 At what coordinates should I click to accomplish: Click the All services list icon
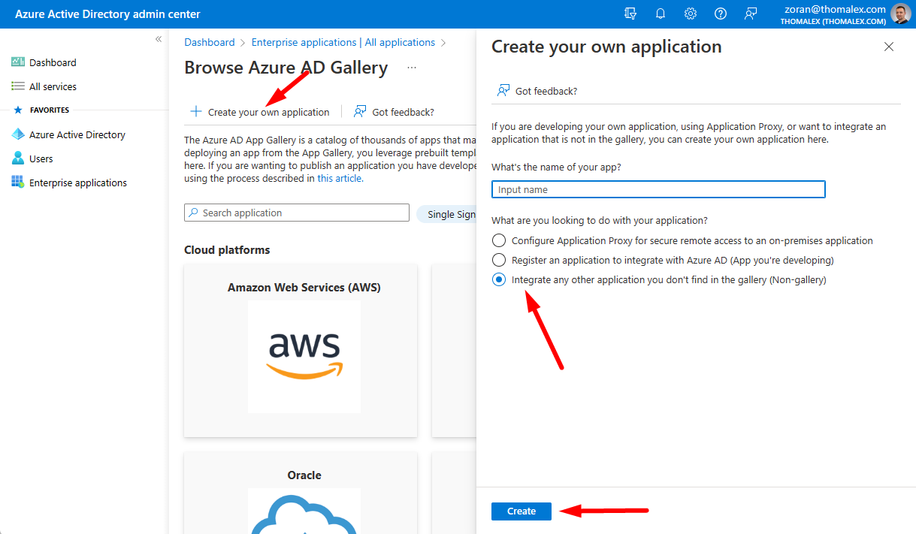click(18, 86)
